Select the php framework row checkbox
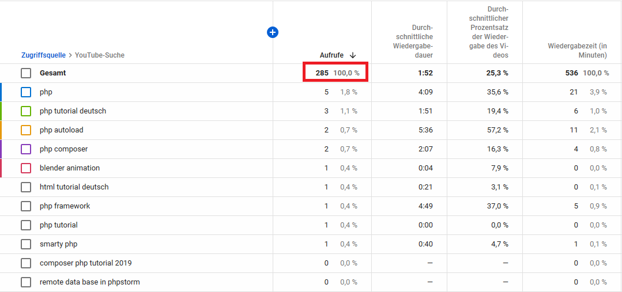The image size is (622, 292). [x=26, y=206]
